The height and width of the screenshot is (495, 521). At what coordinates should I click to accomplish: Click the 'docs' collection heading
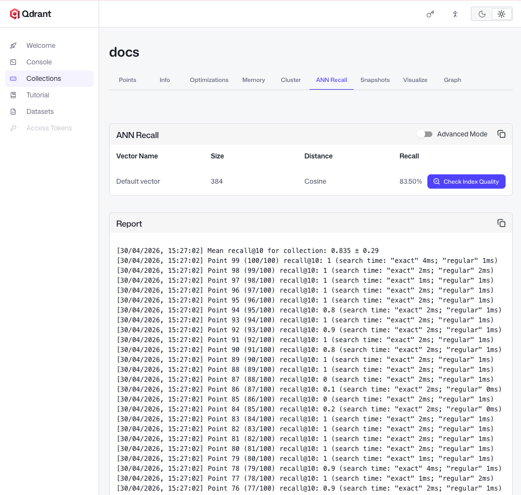[124, 52]
